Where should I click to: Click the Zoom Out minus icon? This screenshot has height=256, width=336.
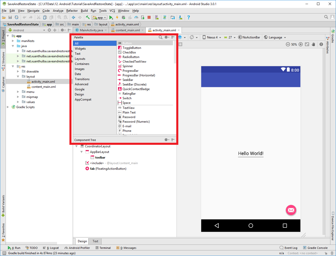pos(288,44)
